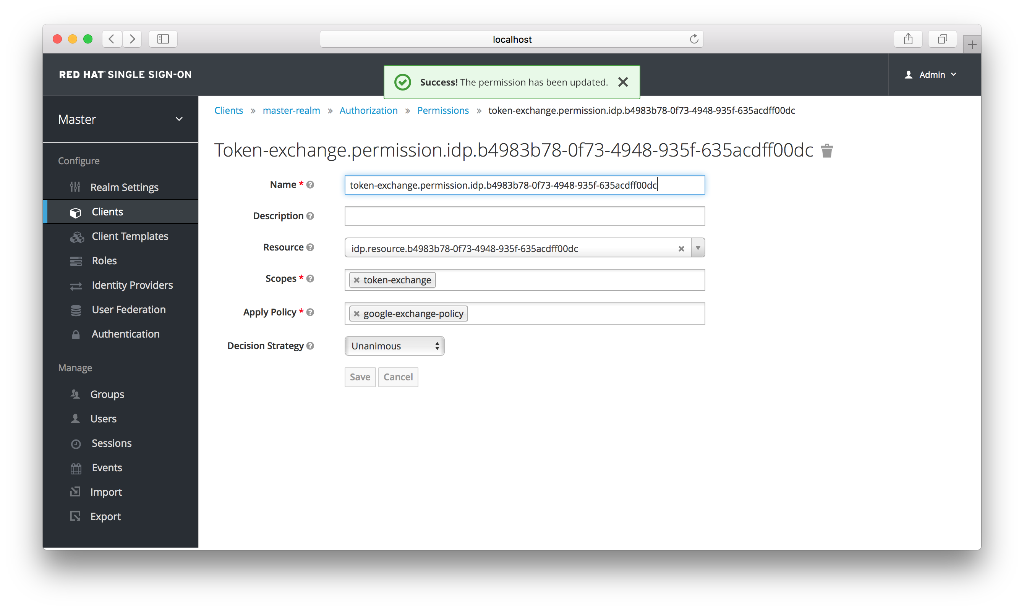This screenshot has width=1024, height=611.
Task: Click the Name input field
Action: pyautogui.click(x=525, y=185)
